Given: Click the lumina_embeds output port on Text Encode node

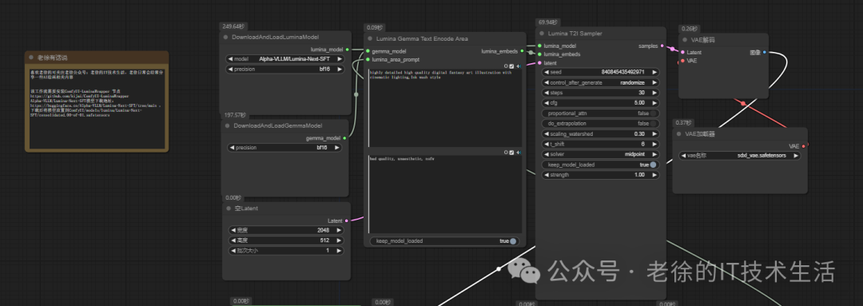Looking at the screenshot, I should [523, 51].
